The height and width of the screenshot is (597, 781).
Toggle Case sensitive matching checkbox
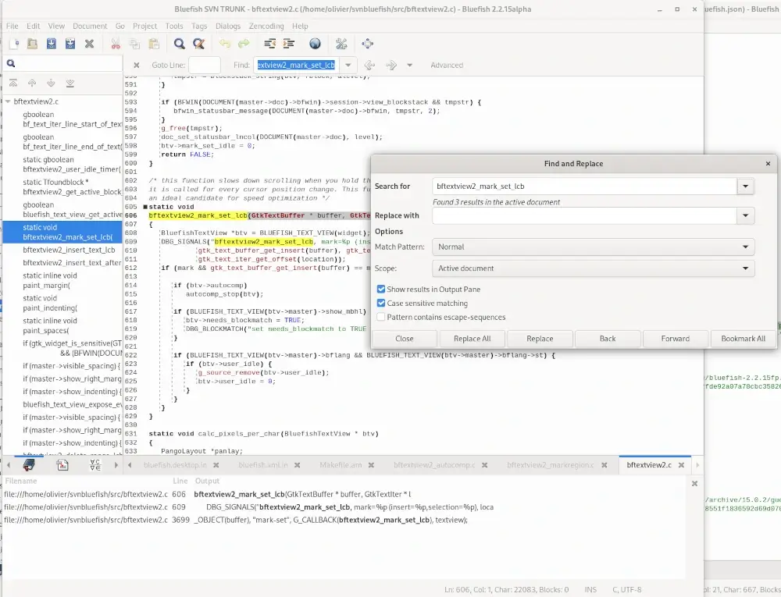point(381,303)
